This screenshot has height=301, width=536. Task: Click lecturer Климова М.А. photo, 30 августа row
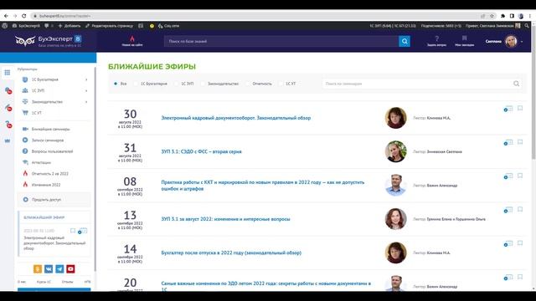click(396, 118)
